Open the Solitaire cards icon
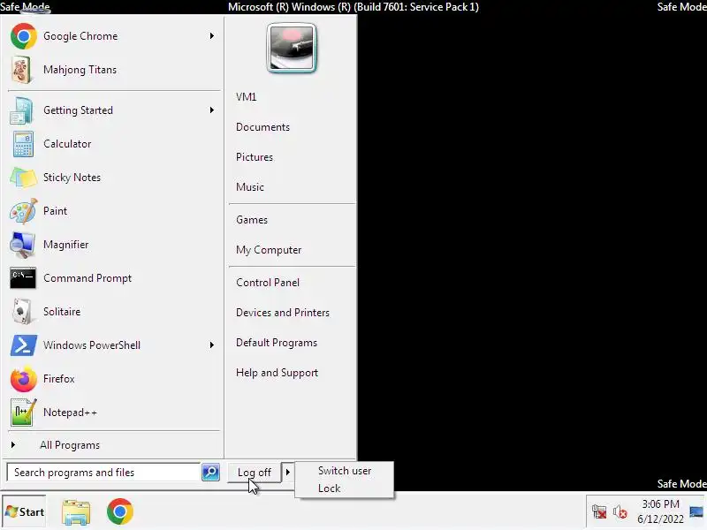The height and width of the screenshot is (530, 707). click(22, 312)
